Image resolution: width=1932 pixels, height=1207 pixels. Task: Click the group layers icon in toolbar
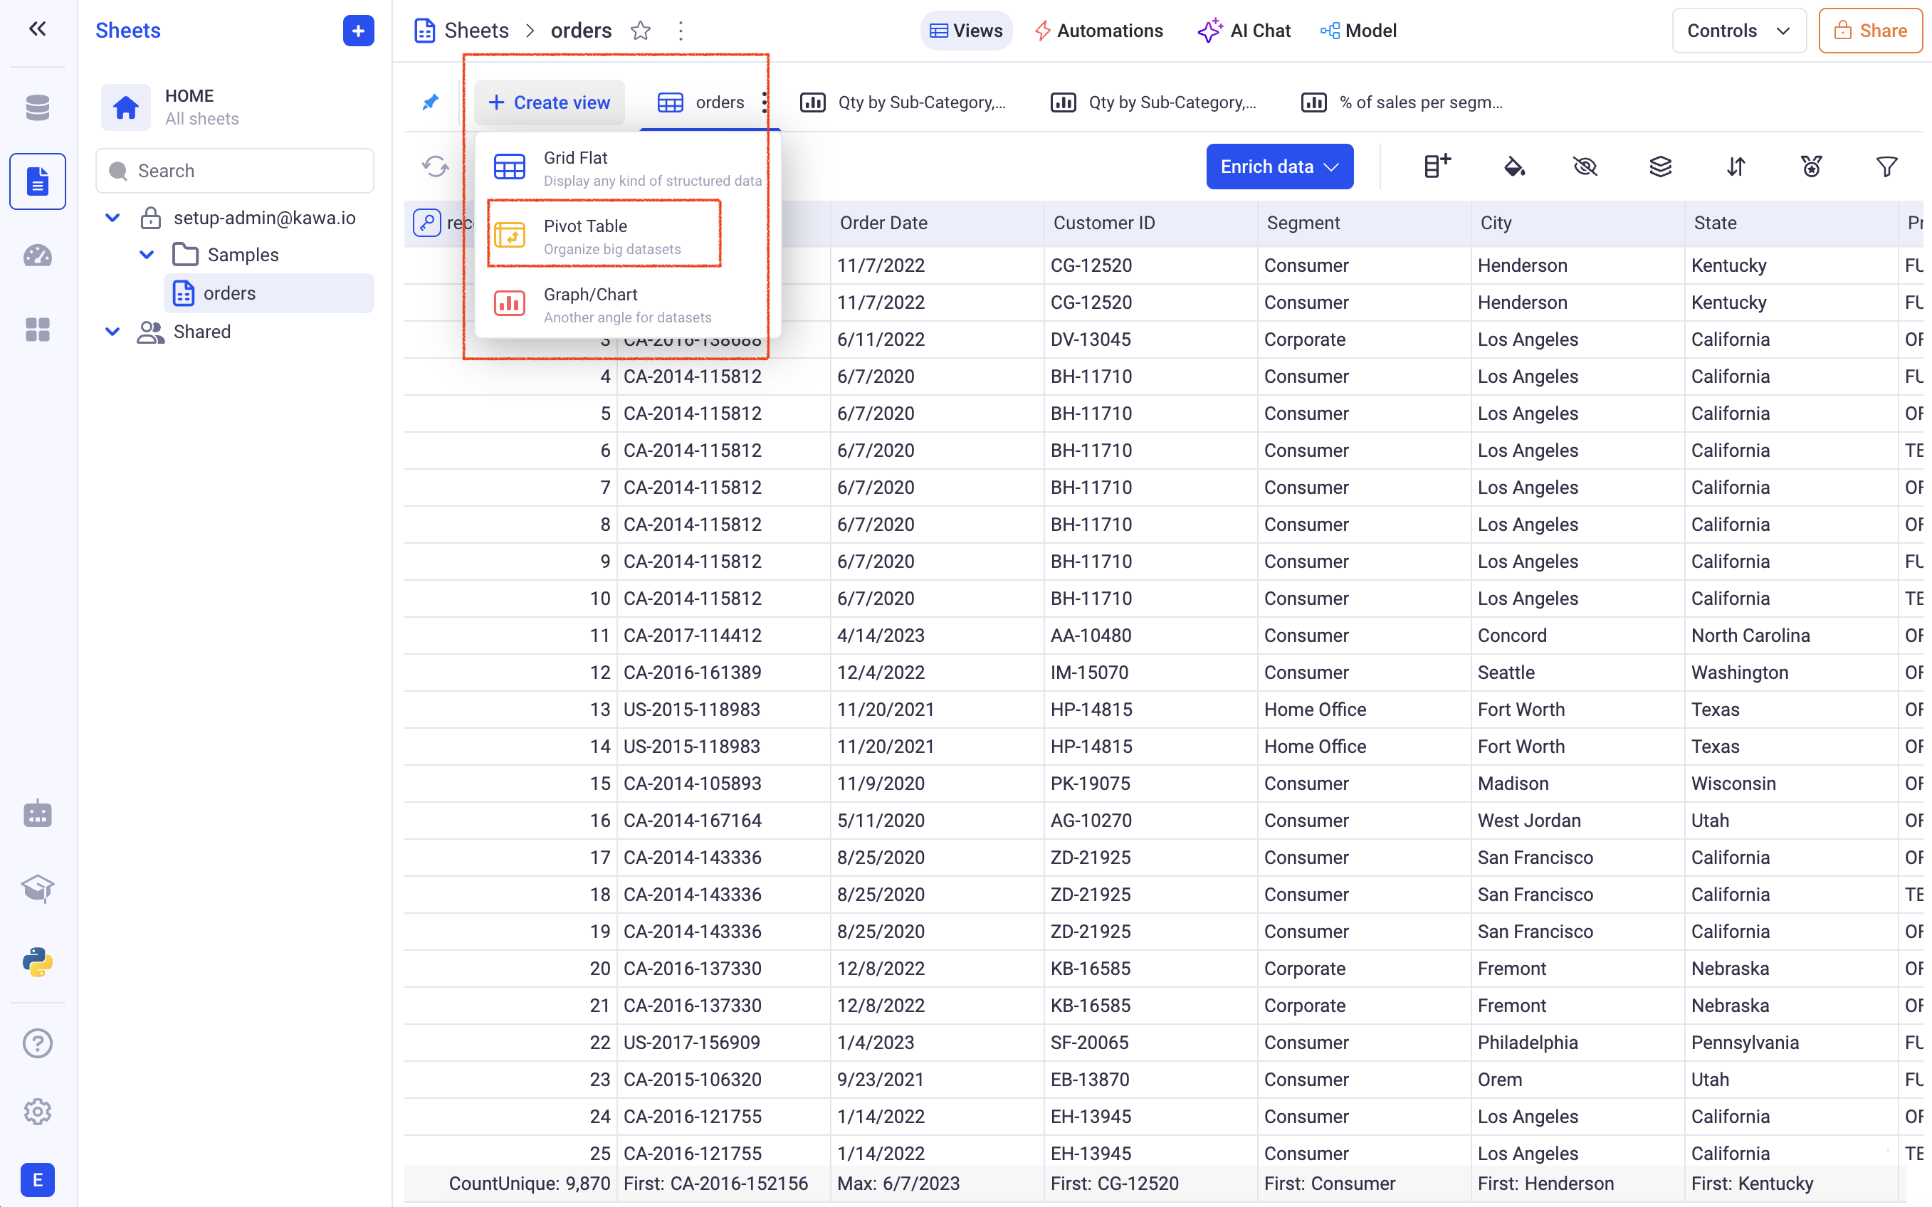1660,167
